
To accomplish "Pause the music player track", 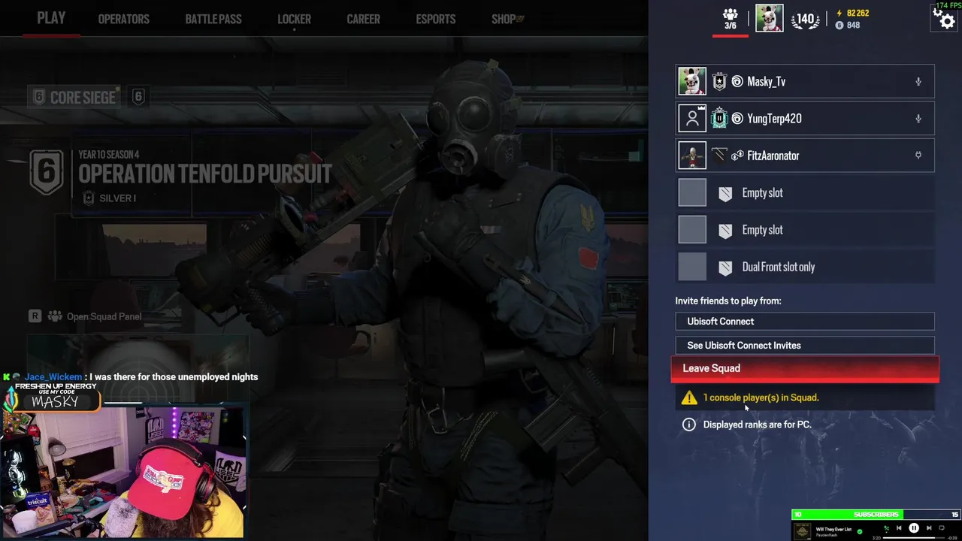I will (x=914, y=528).
